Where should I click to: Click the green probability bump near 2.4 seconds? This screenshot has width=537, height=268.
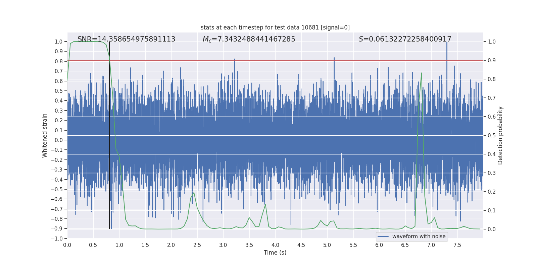tap(194, 193)
